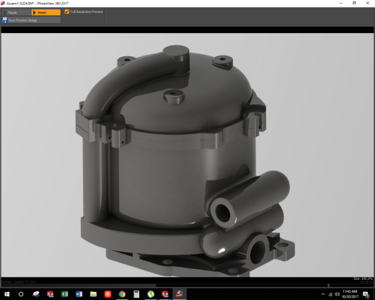Expand hidden system tray icons chevron
The image size is (375, 300).
323,294
